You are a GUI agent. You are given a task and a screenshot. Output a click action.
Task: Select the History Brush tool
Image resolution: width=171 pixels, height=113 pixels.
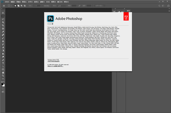click(x=3, y=44)
